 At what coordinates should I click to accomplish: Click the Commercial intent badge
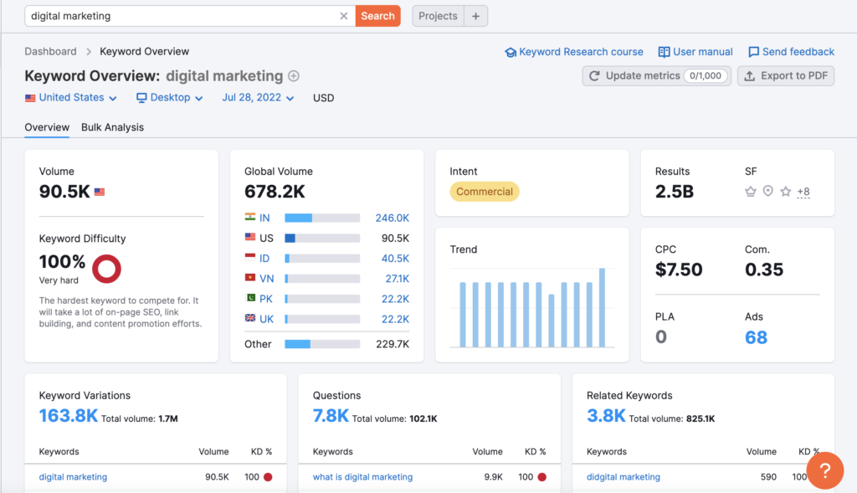(485, 192)
